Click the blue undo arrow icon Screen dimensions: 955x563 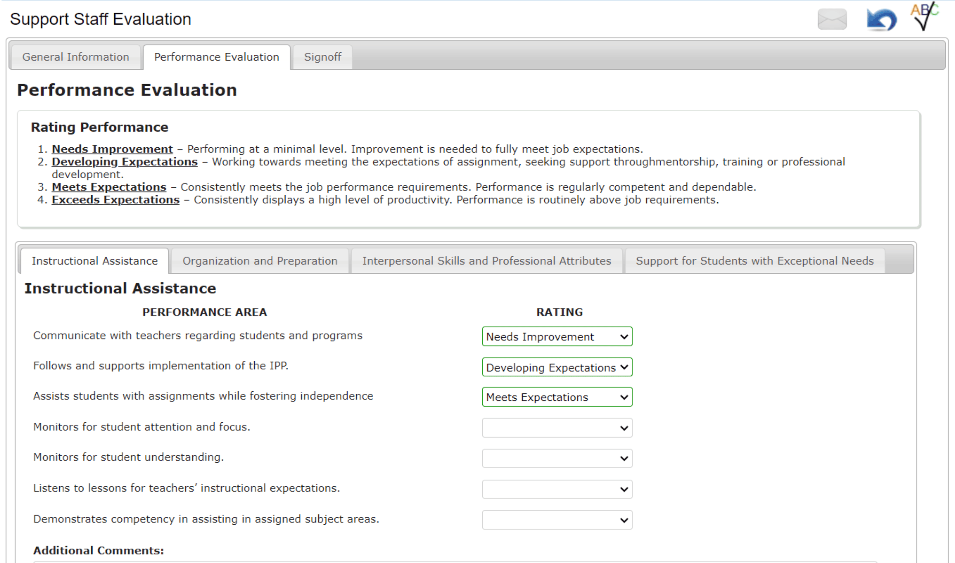881,20
